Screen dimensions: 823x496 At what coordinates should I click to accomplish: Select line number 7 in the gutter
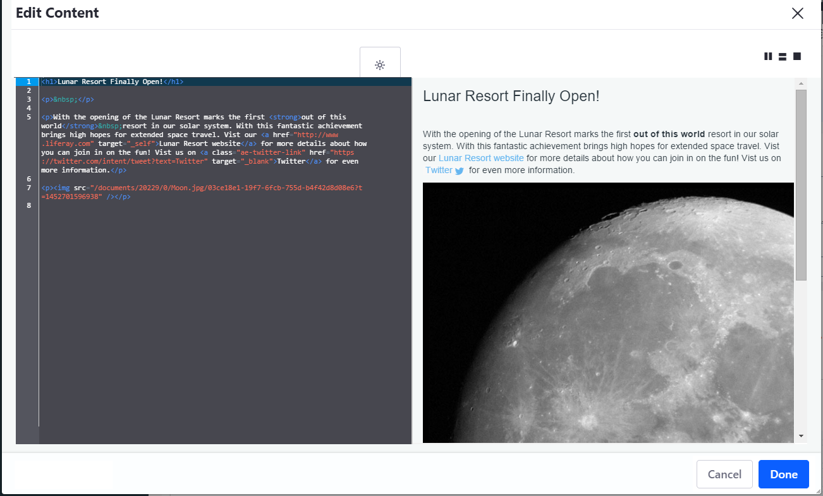(x=28, y=188)
